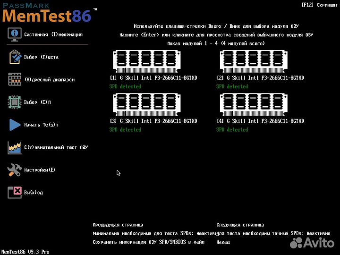Toggle exact SPDs required for test option
This screenshot has height=255, width=340.
click(273, 234)
